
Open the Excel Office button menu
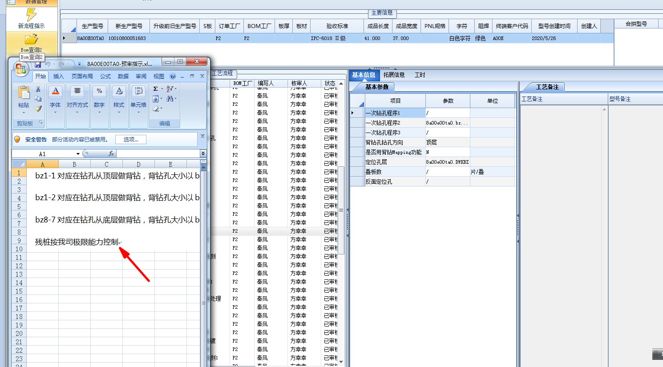pyautogui.click(x=20, y=69)
